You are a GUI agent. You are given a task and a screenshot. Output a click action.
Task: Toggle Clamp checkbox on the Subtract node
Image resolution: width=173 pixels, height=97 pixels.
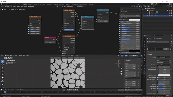[x=83, y=24]
